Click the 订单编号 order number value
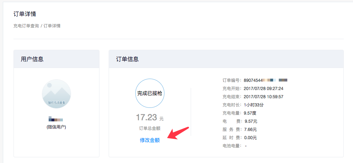Image resolution: width=353 pixels, height=163 pixels. coord(265,80)
